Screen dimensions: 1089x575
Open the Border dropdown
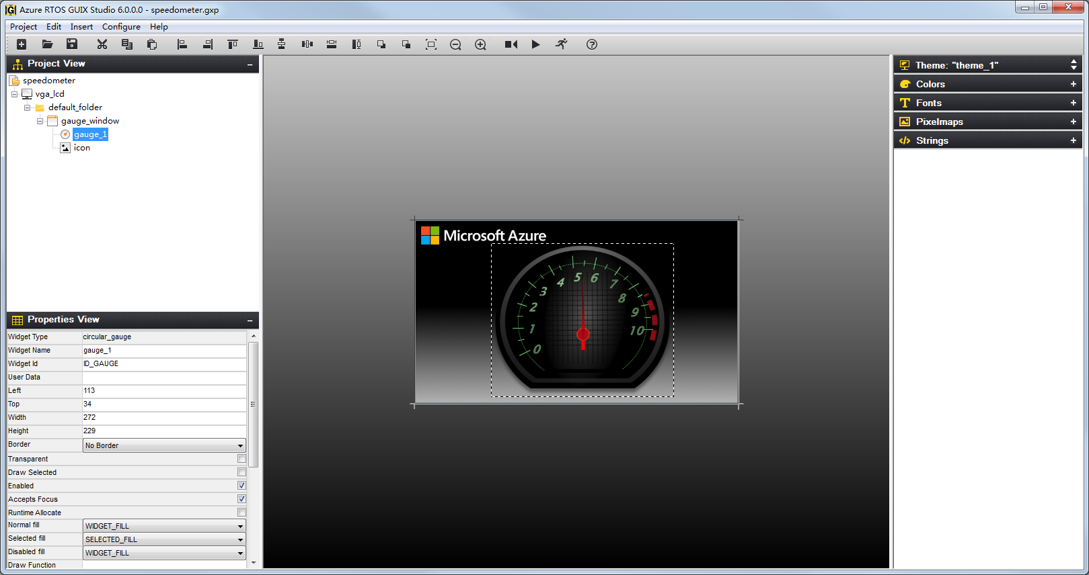pyautogui.click(x=164, y=445)
